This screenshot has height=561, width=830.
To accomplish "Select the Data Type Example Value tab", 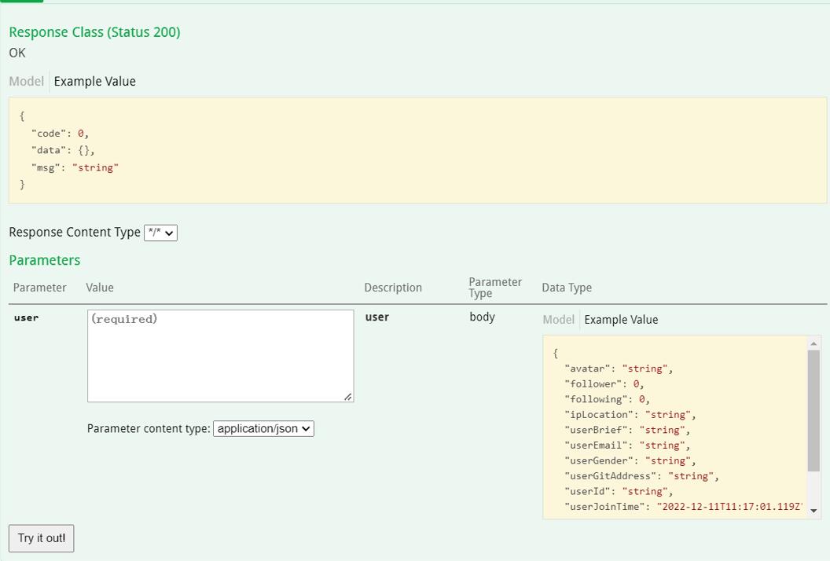I will point(621,320).
